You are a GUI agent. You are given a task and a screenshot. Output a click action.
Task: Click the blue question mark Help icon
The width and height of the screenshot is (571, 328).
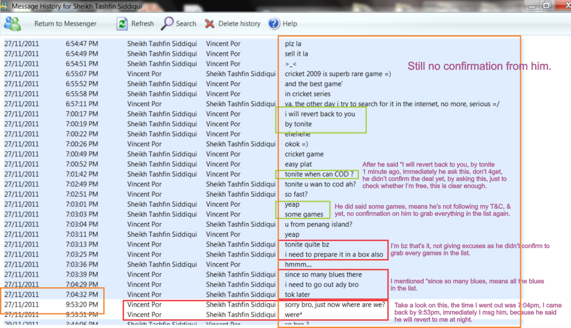pyautogui.click(x=273, y=23)
